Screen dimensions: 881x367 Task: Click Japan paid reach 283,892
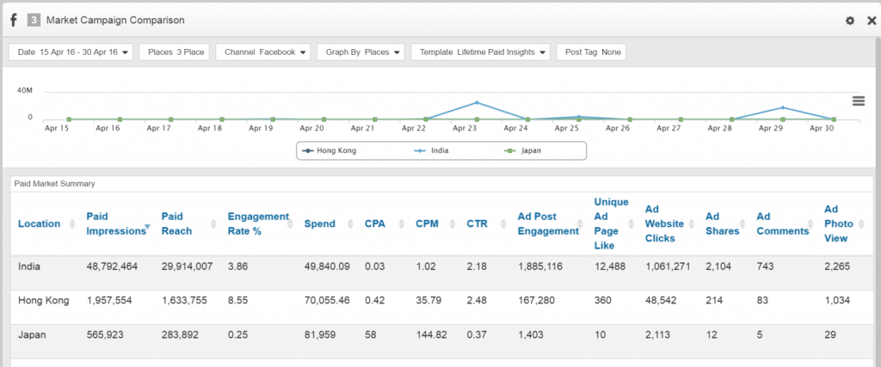point(183,335)
